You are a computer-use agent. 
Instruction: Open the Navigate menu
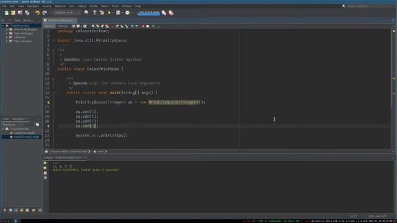[33, 6]
